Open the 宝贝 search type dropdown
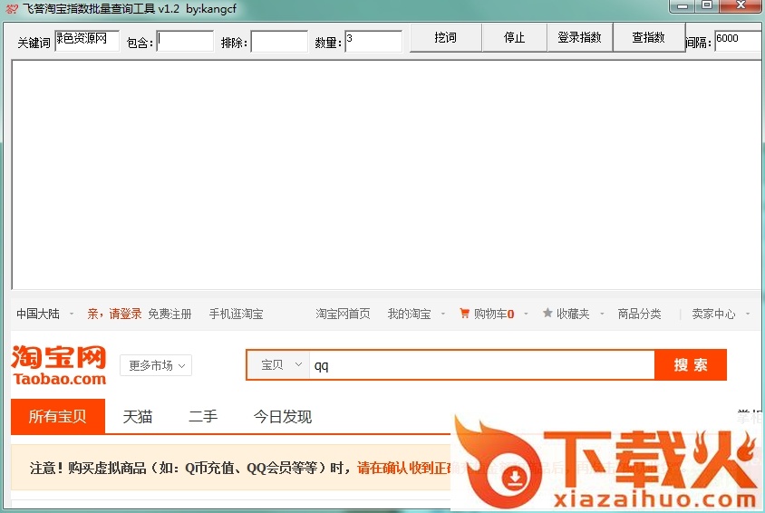765x513 pixels. click(278, 364)
